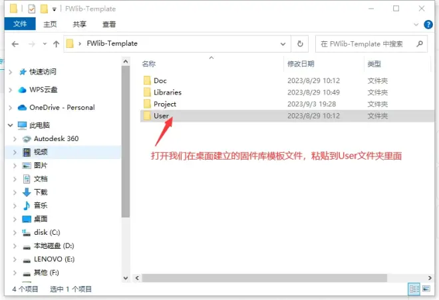Click the search box for FWlib-Template

point(371,44)
